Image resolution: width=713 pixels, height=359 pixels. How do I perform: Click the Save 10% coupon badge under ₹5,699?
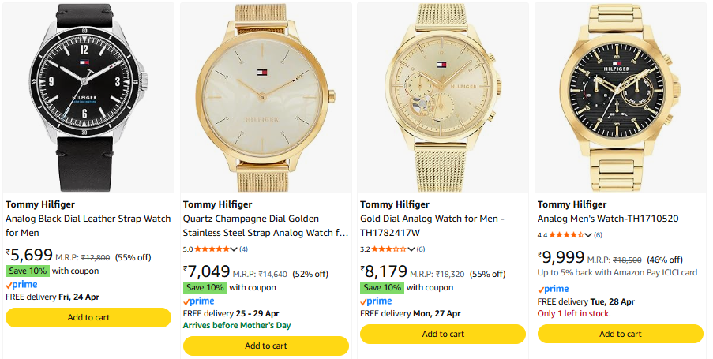(x=28, y=271)
